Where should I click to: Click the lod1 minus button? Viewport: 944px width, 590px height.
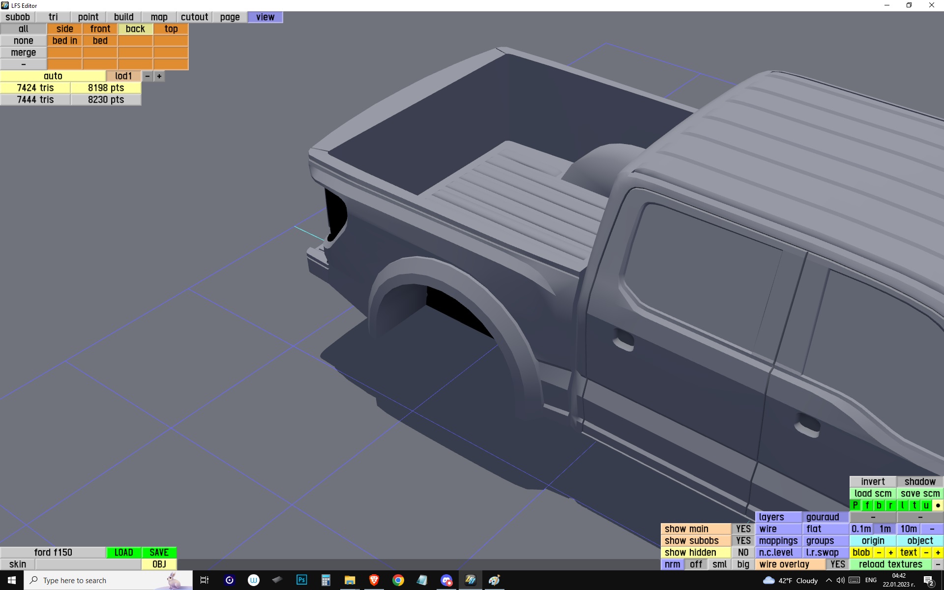pyautogui.click(x=147, y=76)
